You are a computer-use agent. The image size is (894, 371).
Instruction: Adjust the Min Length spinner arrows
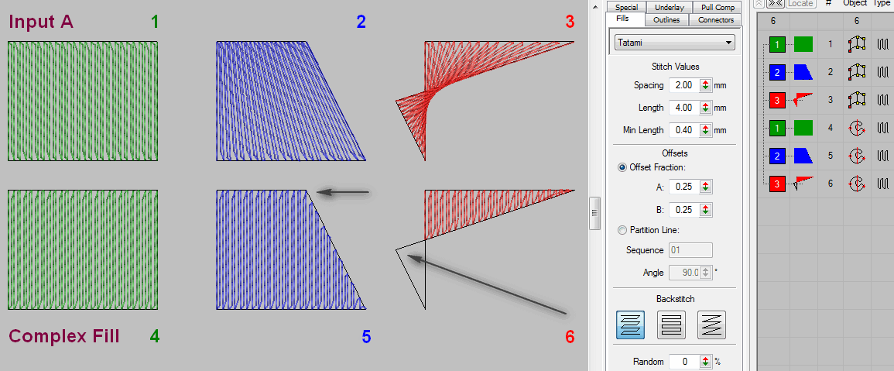coord(705,130)
